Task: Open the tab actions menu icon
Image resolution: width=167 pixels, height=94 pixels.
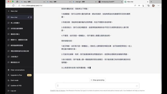Action: (17, 2)
